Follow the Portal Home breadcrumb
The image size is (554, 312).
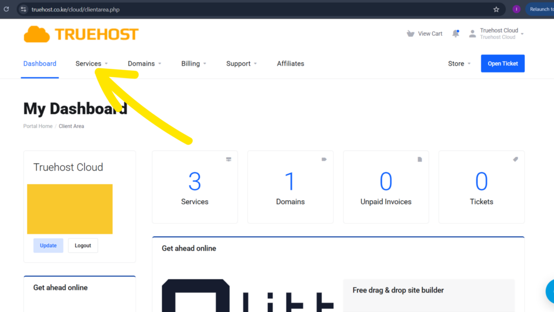[38, 126]
